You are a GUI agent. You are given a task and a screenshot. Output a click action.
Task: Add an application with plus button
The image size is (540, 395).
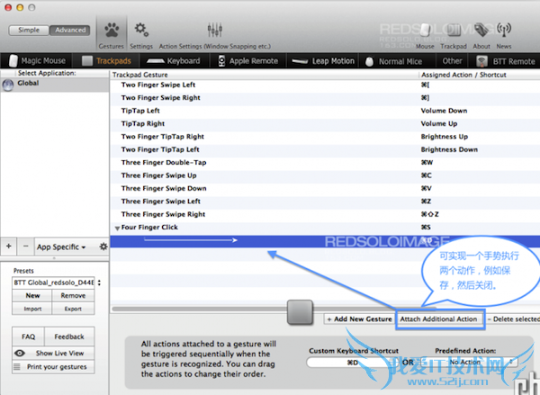[x=9, y=247]
